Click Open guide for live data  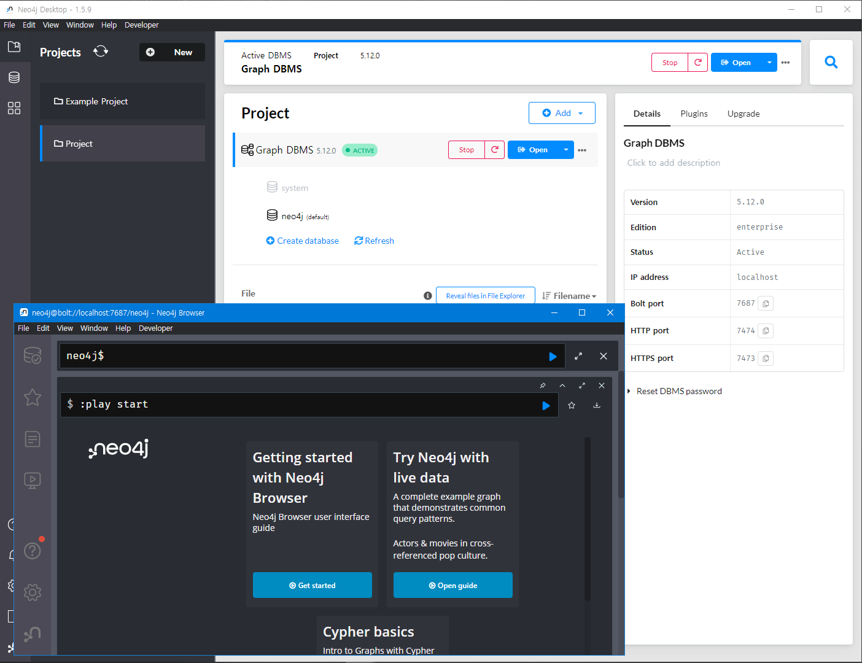(x=452, y=585)
